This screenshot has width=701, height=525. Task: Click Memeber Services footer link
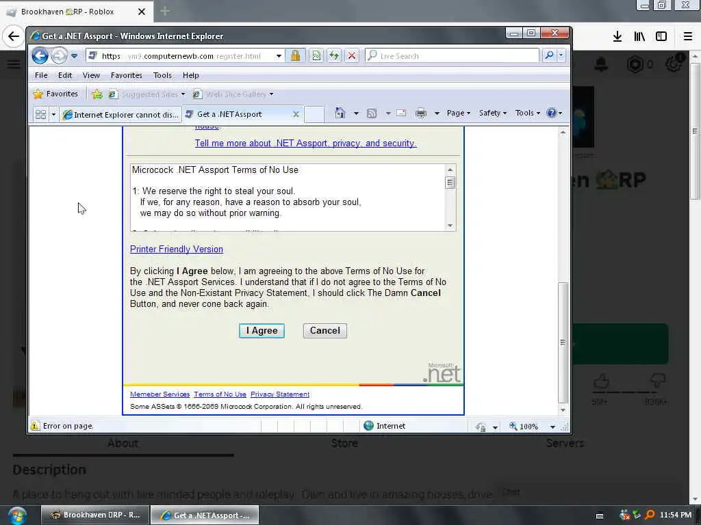coord(160,394)
